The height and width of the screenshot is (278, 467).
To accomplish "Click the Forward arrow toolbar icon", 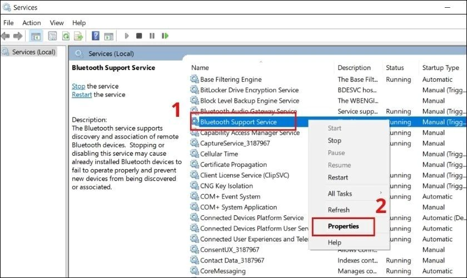I will pos(18,36).
